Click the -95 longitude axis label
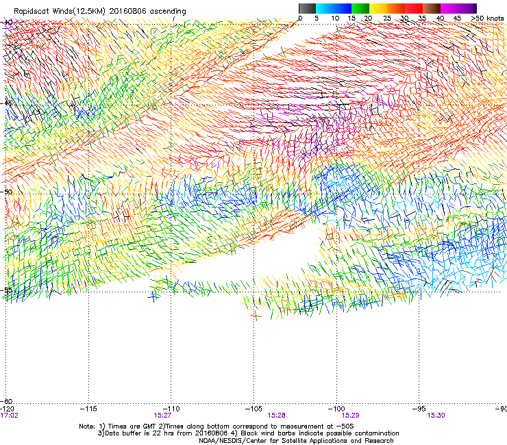The width and height of the screenshot is (507, 445). 419,409
